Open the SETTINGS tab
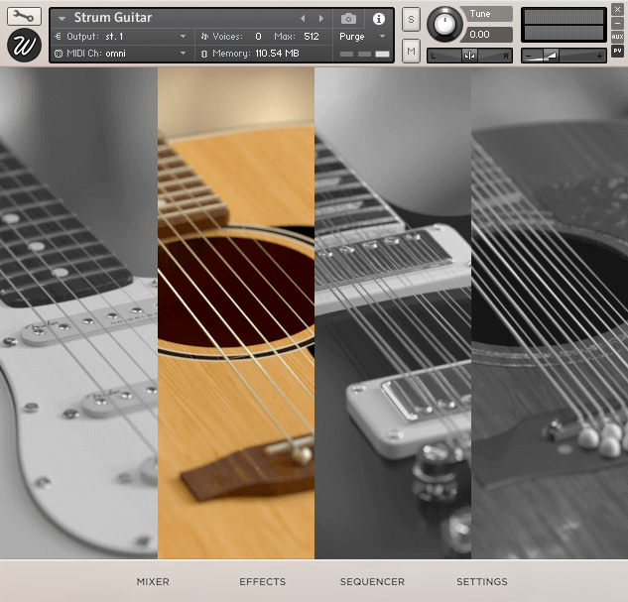The width and height of the screenshot is (628, 602). 482,581
